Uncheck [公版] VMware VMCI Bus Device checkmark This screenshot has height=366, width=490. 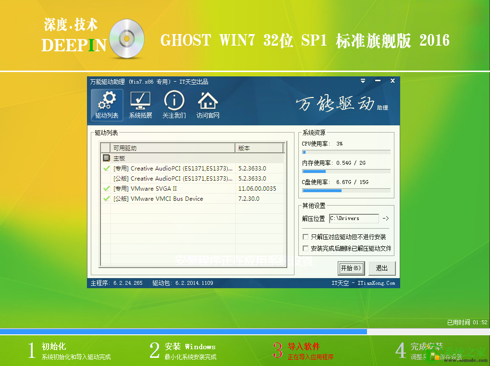(106, 198)
